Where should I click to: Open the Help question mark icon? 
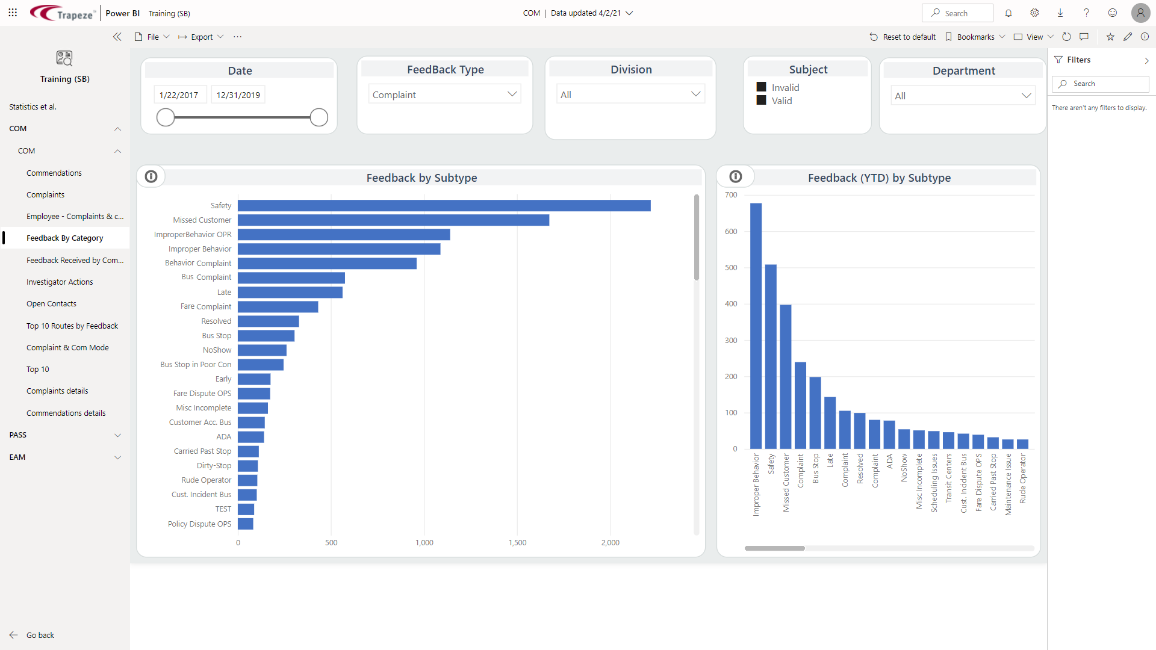(1086, 13)
